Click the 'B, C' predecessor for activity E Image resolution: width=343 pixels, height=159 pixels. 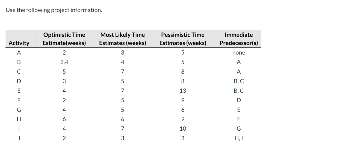point(239,91)
